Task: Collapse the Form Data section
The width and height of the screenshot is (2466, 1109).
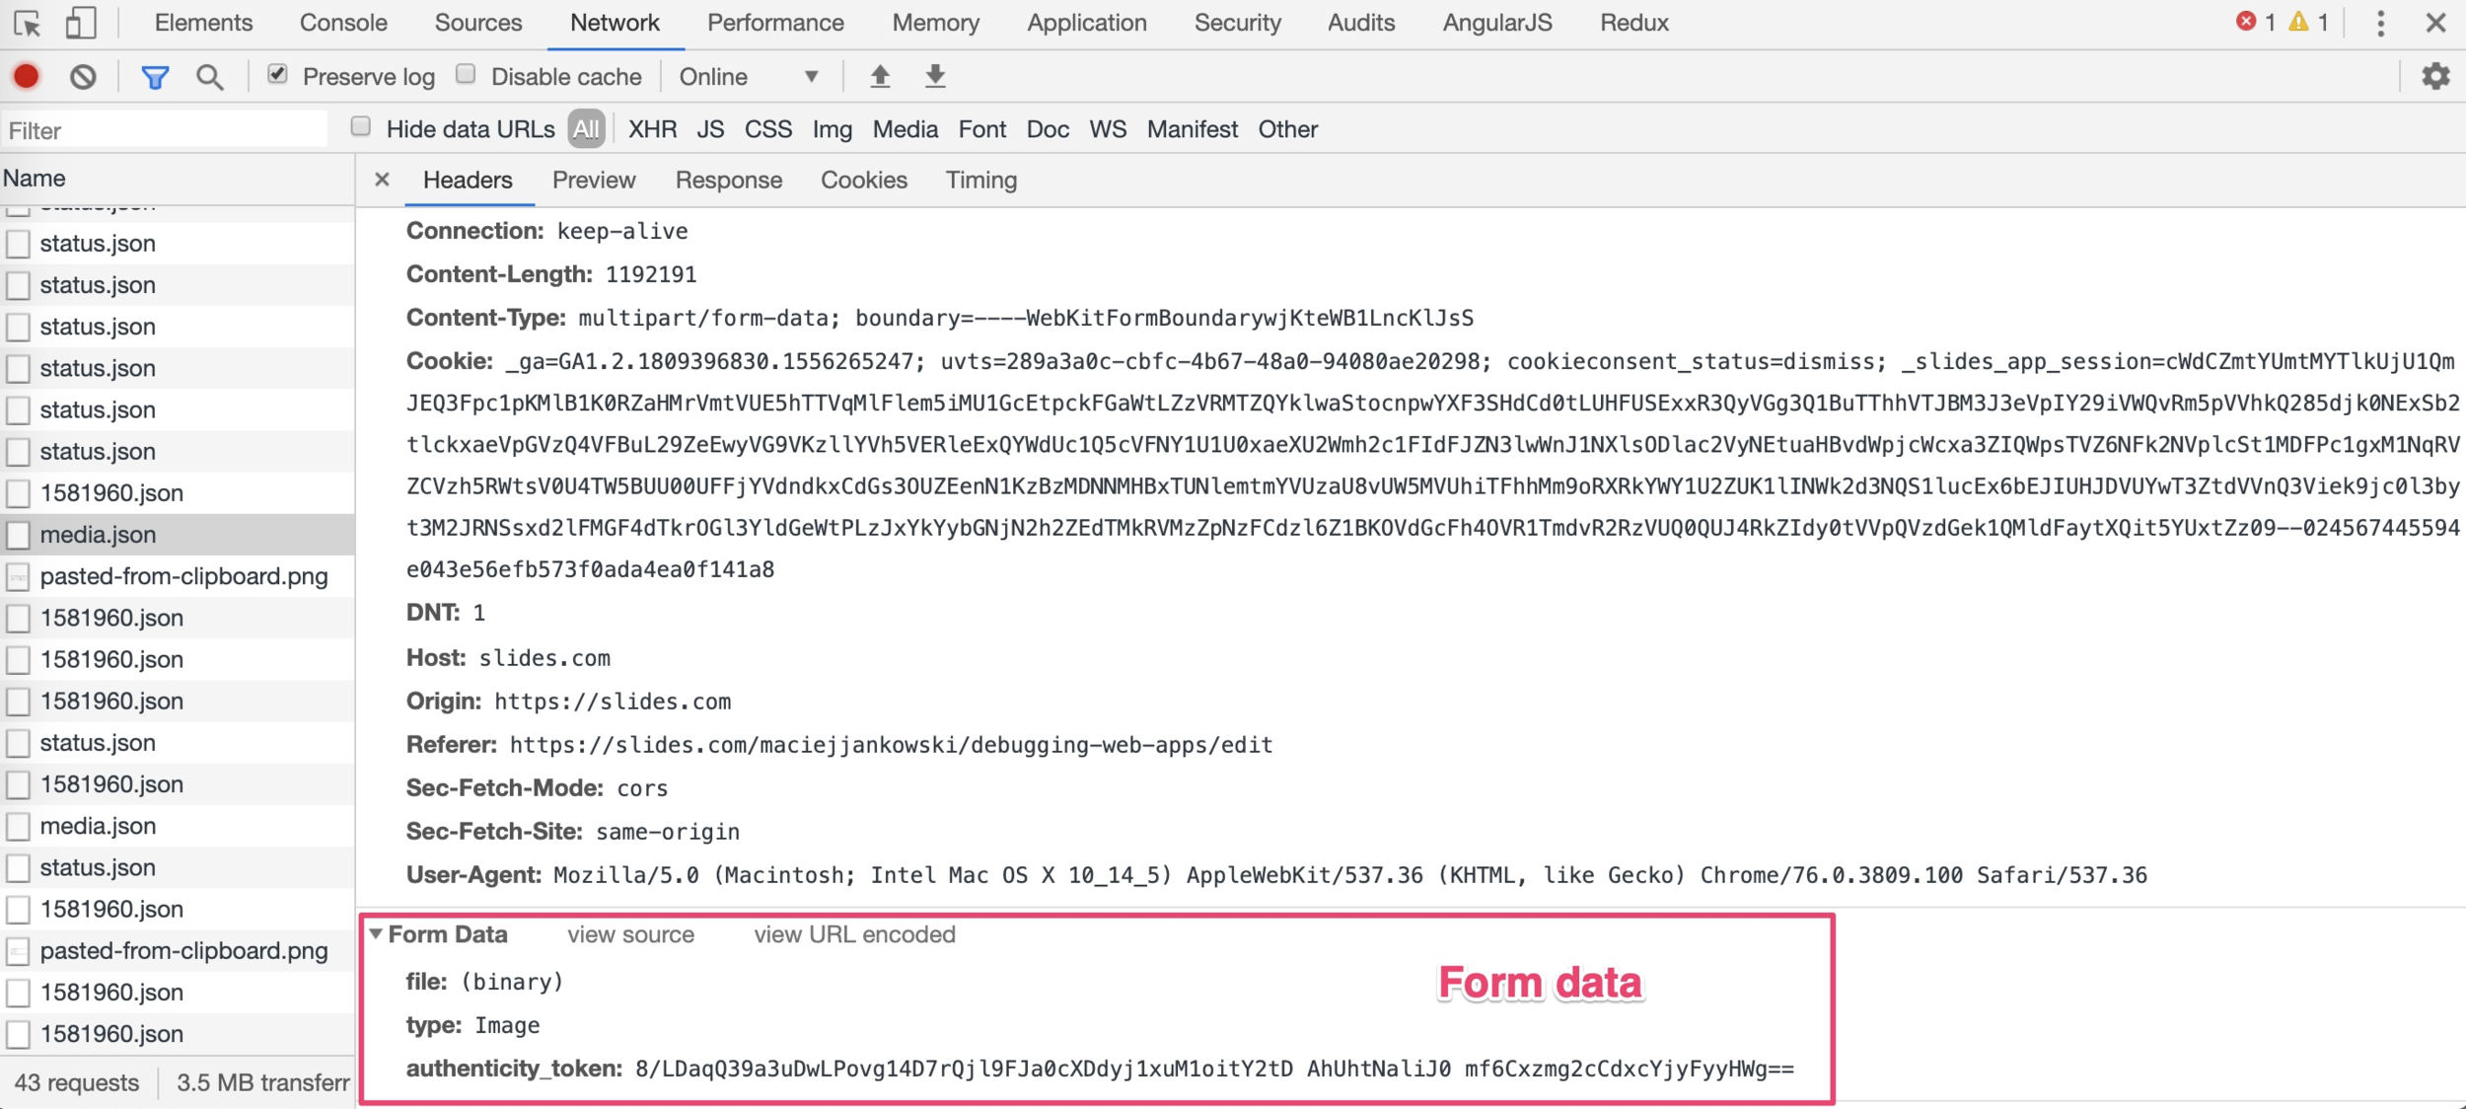Action: click(x=376, y=933)
